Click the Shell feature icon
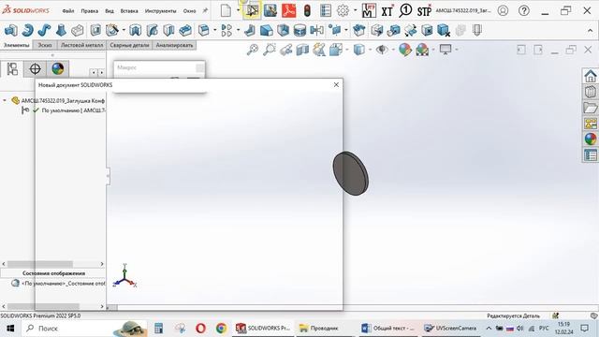Screen dimensions: 599x337 [283, 30]
